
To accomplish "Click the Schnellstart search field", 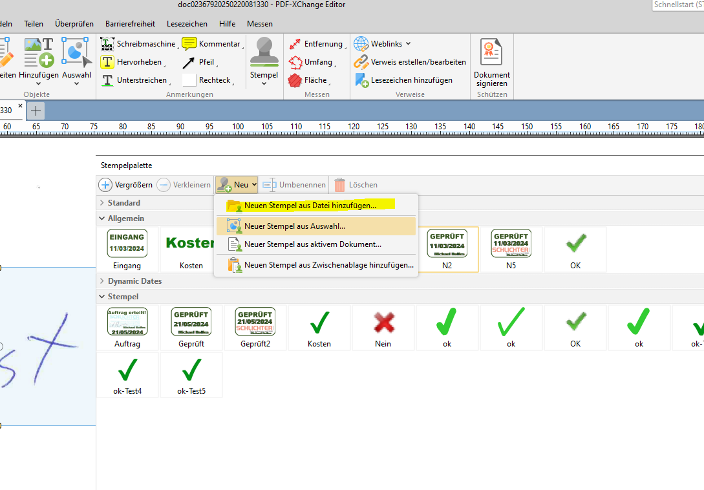I will pyautogui.click(x=677, y=5).
